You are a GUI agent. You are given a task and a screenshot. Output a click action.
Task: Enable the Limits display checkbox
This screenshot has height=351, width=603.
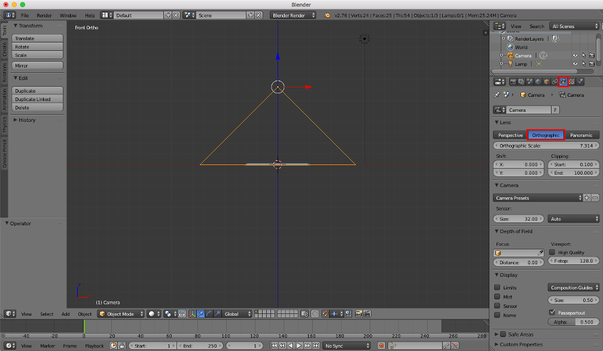point(497,287)
